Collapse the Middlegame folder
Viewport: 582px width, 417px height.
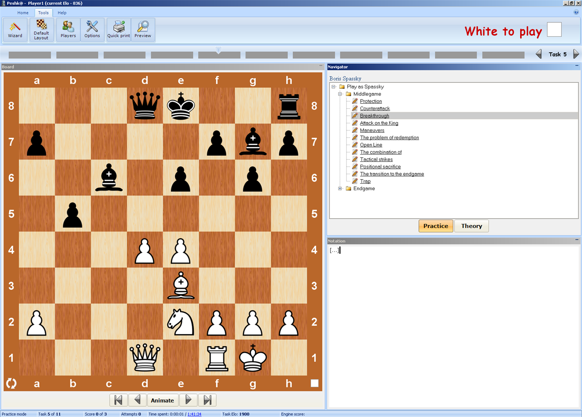340,94
